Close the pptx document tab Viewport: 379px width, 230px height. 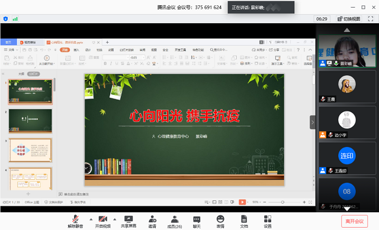click(98, 42)
